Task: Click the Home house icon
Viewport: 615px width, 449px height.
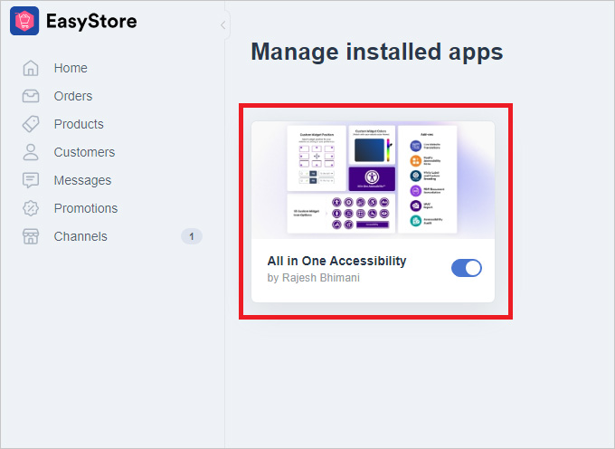Action: point(31,68)
